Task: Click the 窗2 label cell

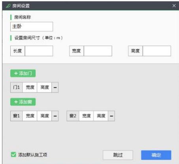Action: [x=73, y=116]
